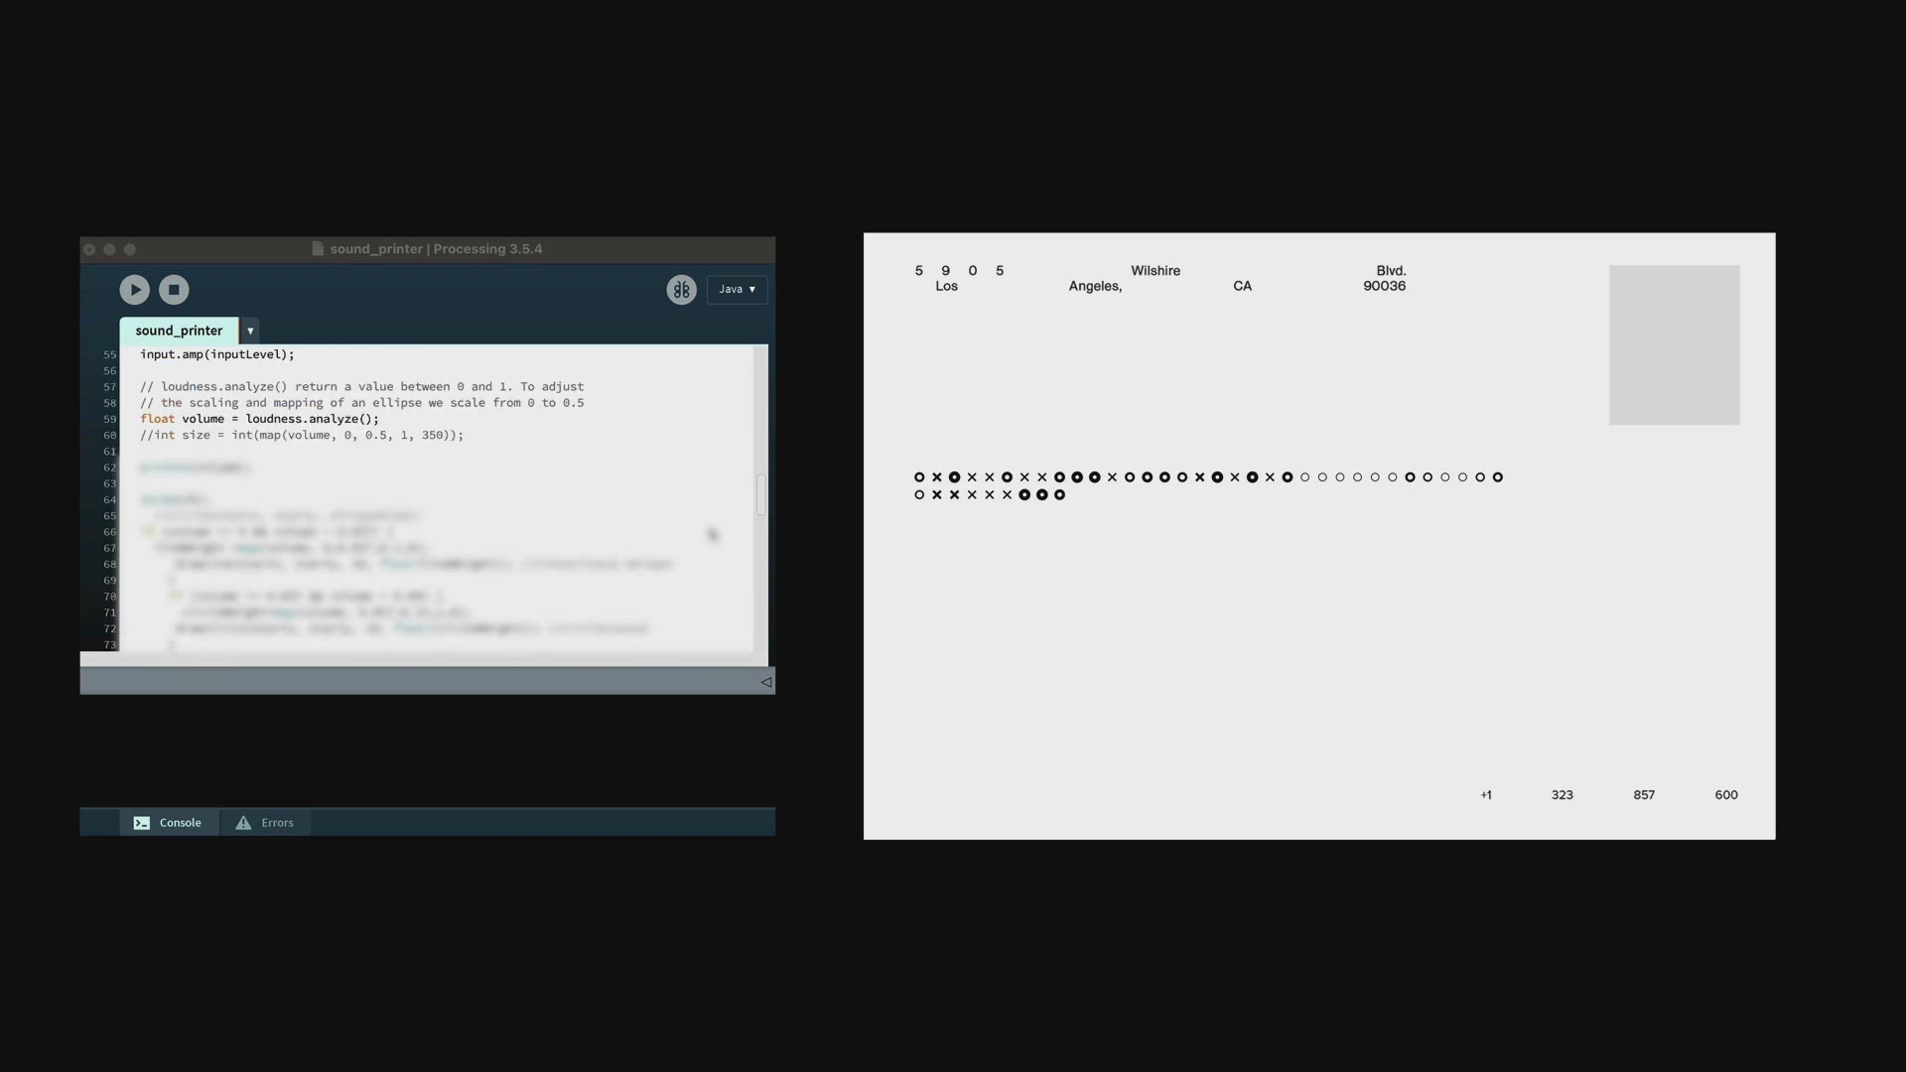Click the editor's vertical scrollbar thumb
1906x1072 pixels.
760,494
